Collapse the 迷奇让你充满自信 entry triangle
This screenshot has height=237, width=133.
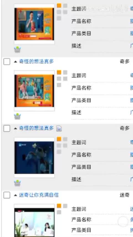[x=16, y=195]
